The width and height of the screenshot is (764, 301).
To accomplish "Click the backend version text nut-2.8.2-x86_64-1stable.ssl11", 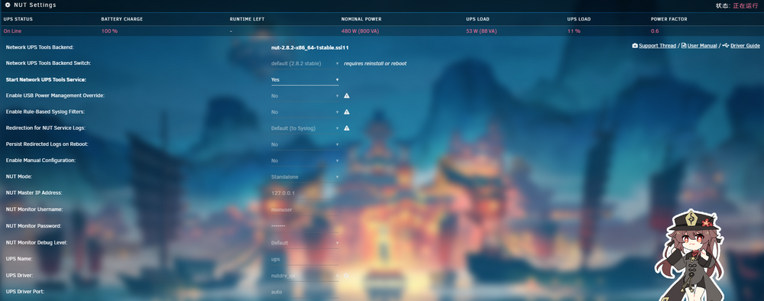I will (x=310, y=47).
